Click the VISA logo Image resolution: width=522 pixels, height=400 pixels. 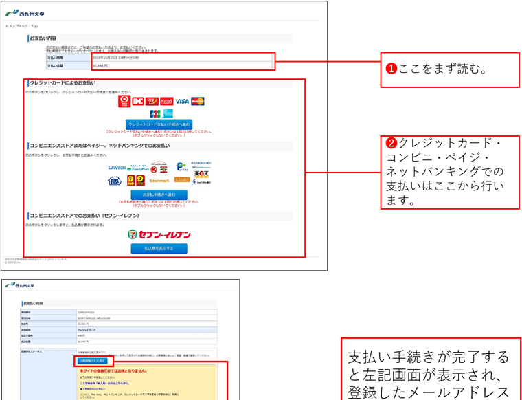point(182,101)
